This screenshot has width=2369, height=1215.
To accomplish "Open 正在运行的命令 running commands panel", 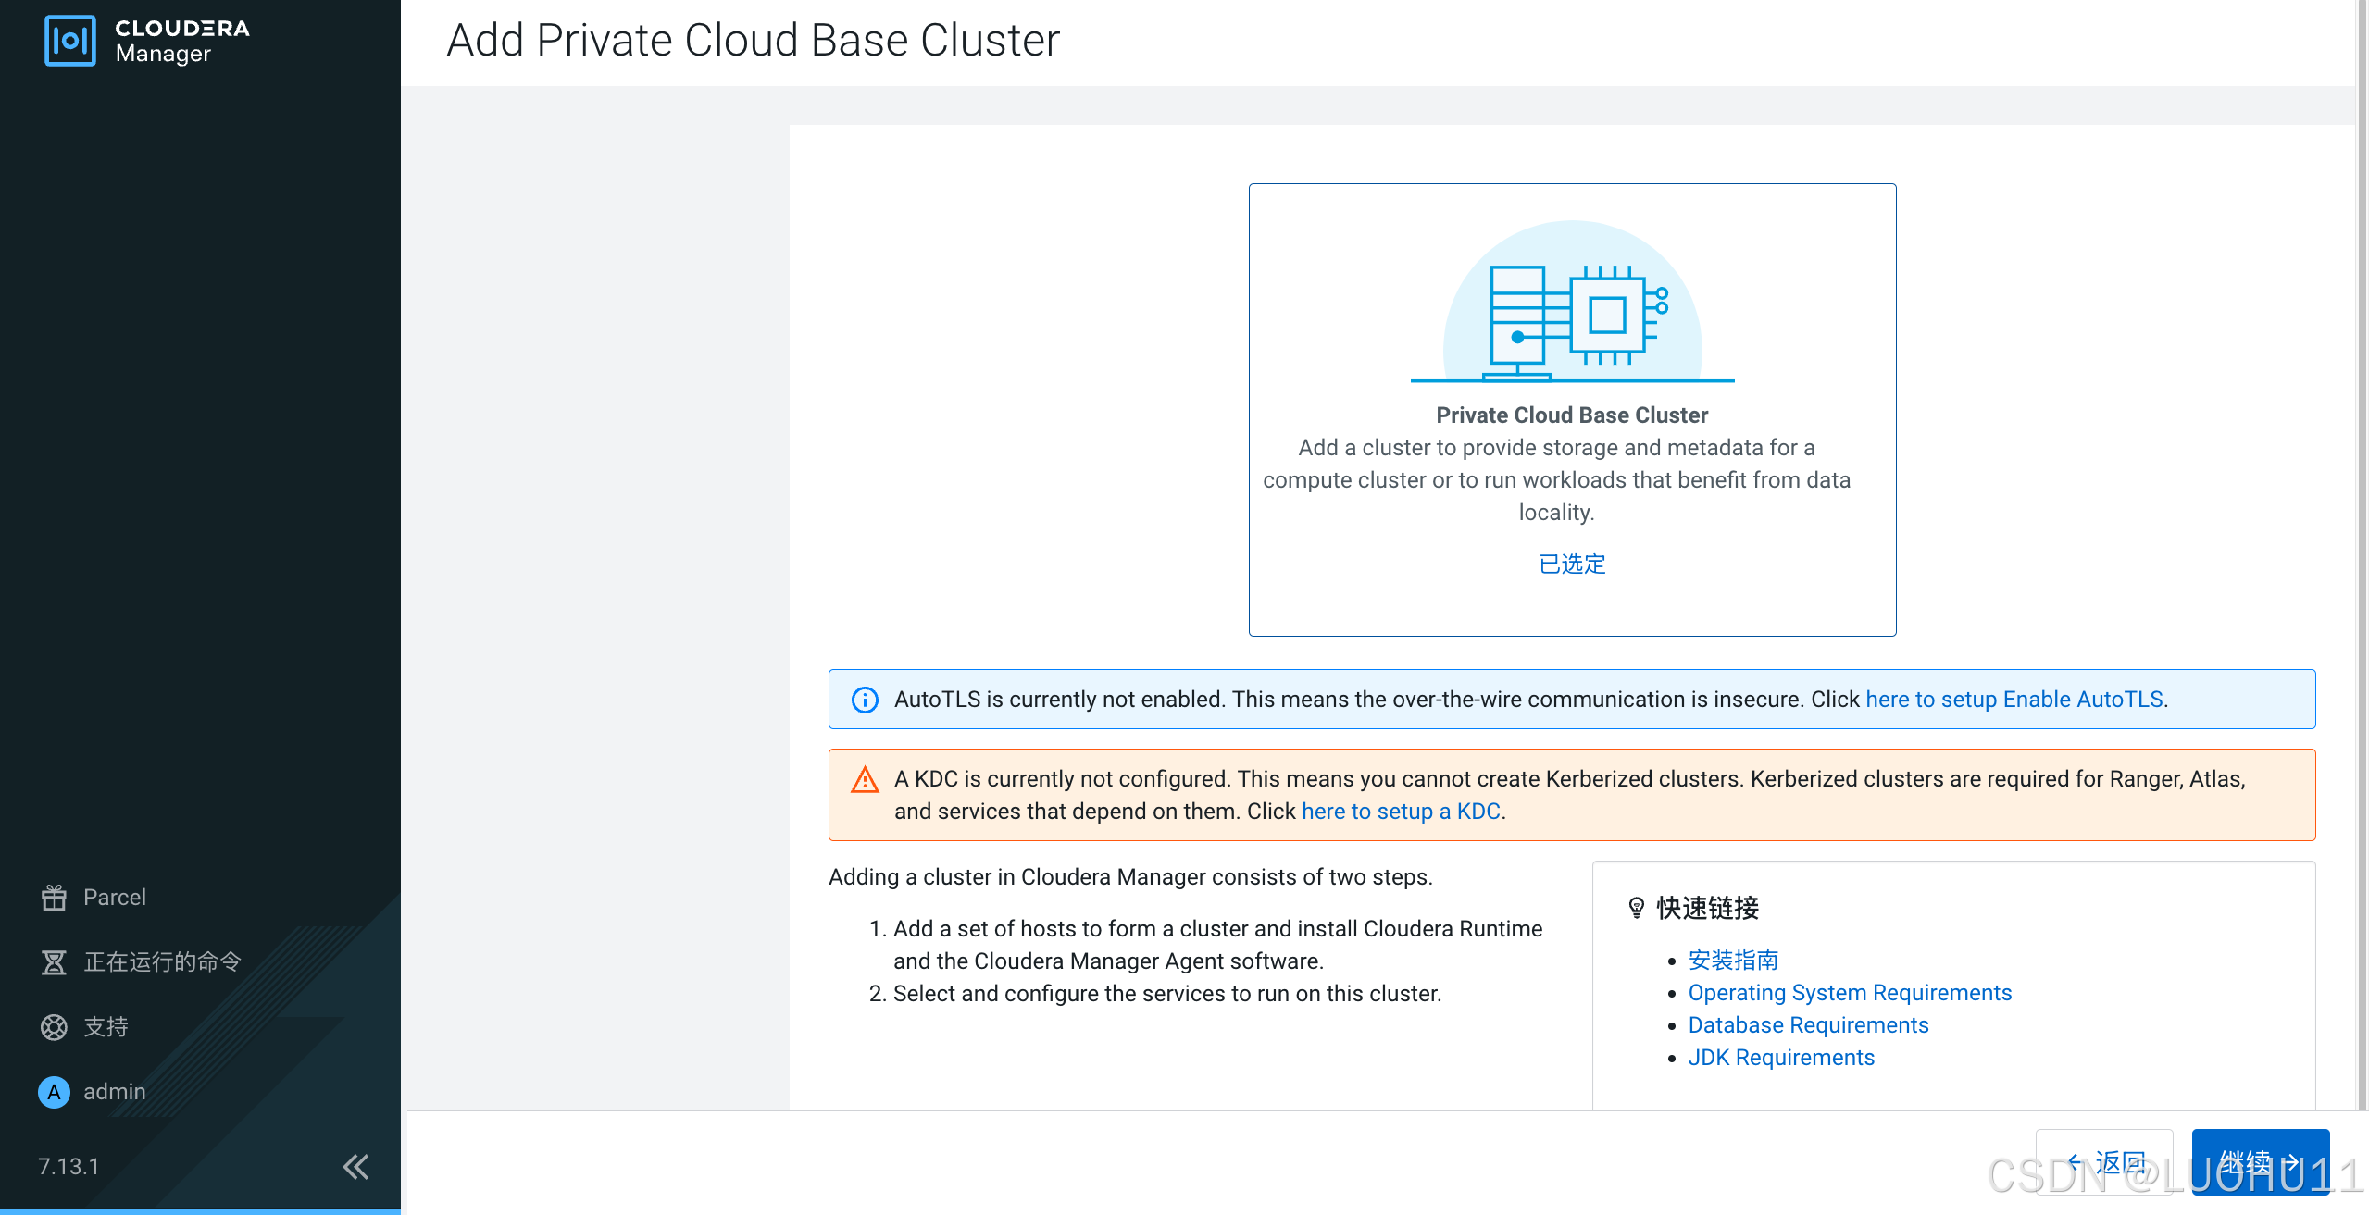I will [162, 962].
